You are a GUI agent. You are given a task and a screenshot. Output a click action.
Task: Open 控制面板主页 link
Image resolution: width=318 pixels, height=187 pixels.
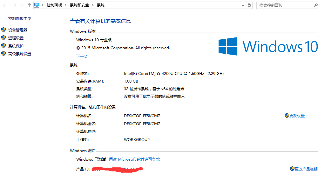coord(20,19)
